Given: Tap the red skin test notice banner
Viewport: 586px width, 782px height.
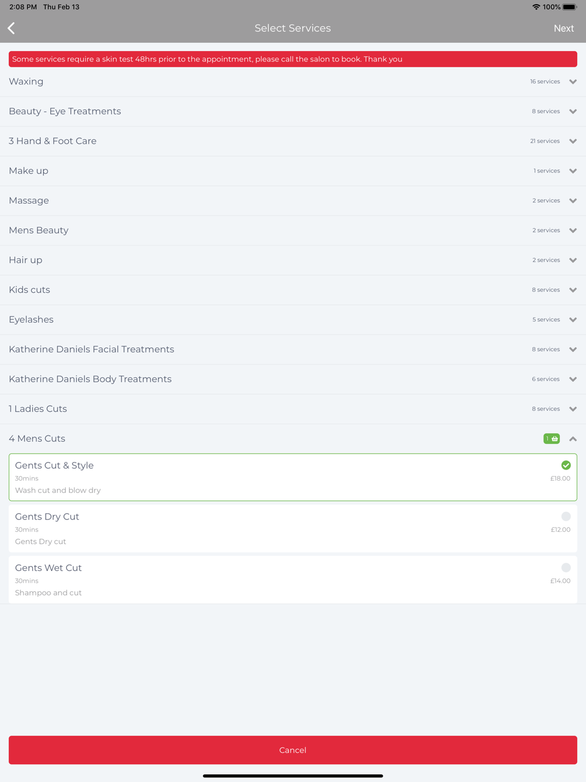Looking at the screenshot, I should pos(293,59).
